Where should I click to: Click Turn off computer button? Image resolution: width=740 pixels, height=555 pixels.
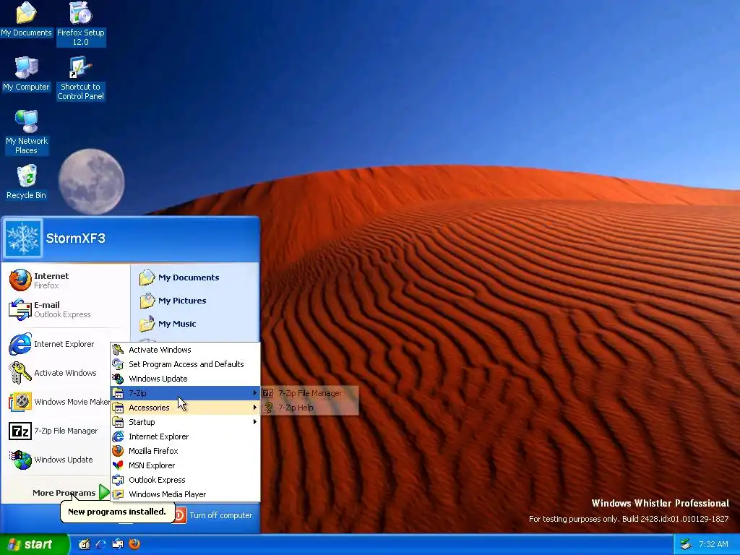point(215,515)
